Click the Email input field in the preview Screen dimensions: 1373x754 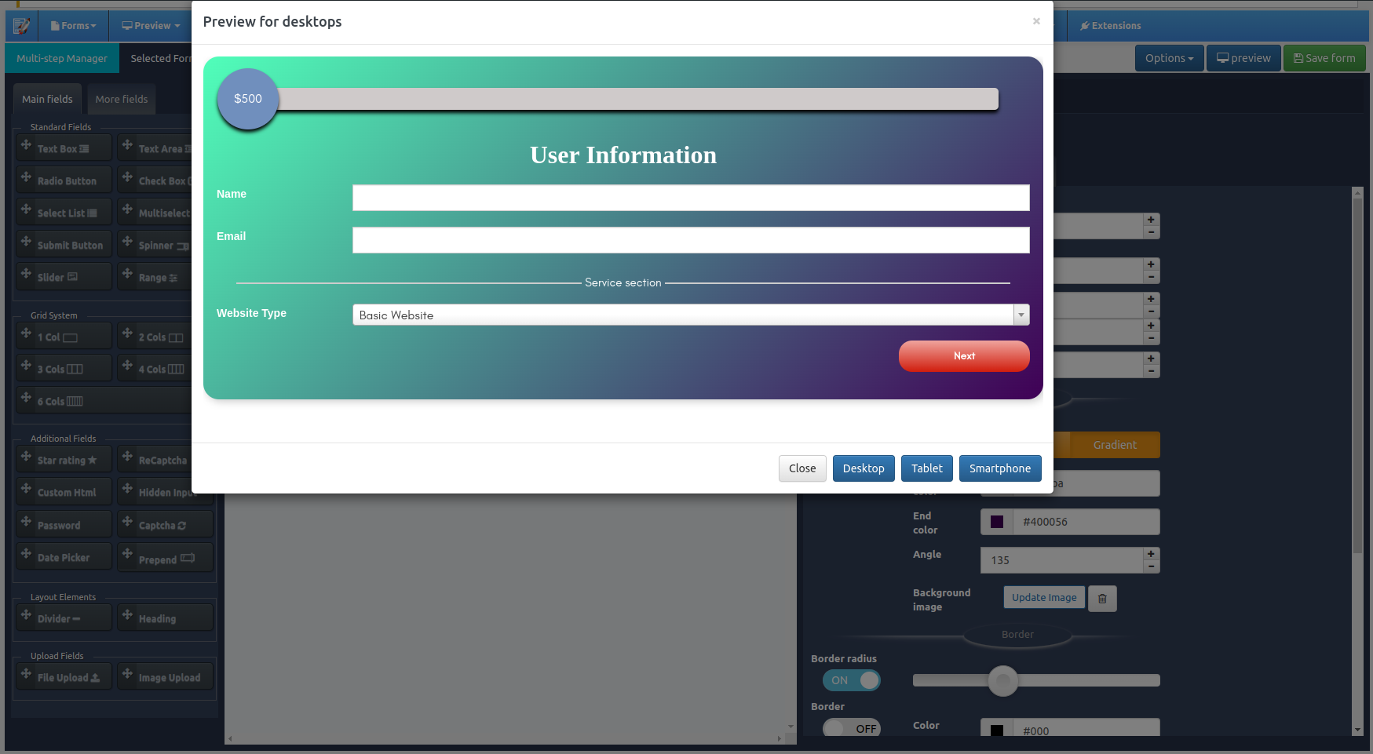[690, 239]
